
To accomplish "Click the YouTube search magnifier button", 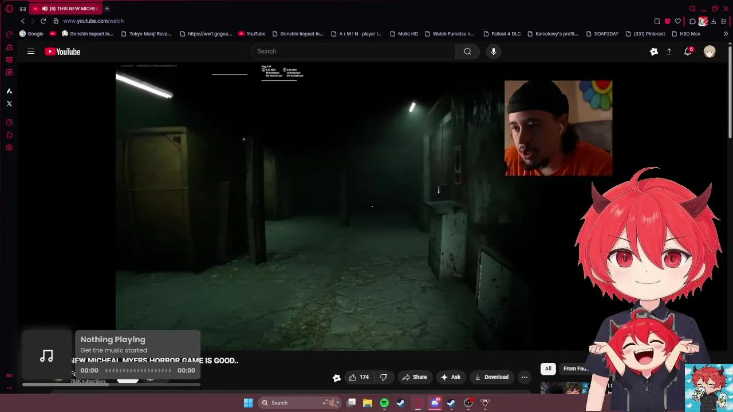I will point(468,51).
